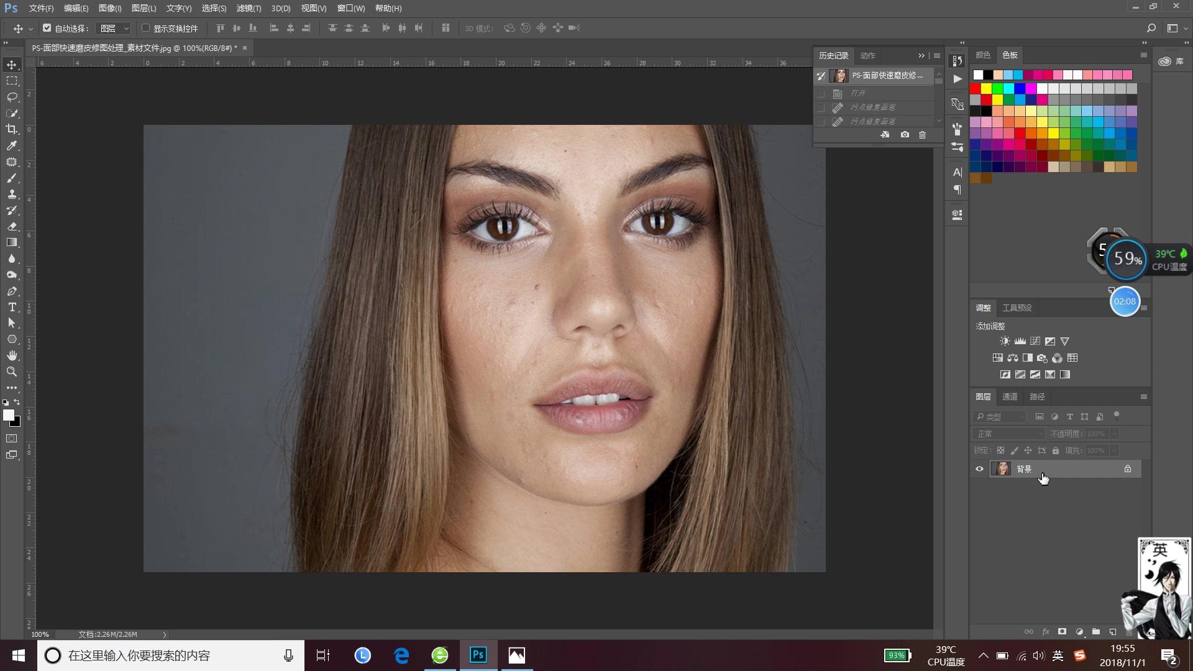This screenshot has width=1193, height=671.
Task: Expand the Layers panel options menu
Action: [1143, 396]
